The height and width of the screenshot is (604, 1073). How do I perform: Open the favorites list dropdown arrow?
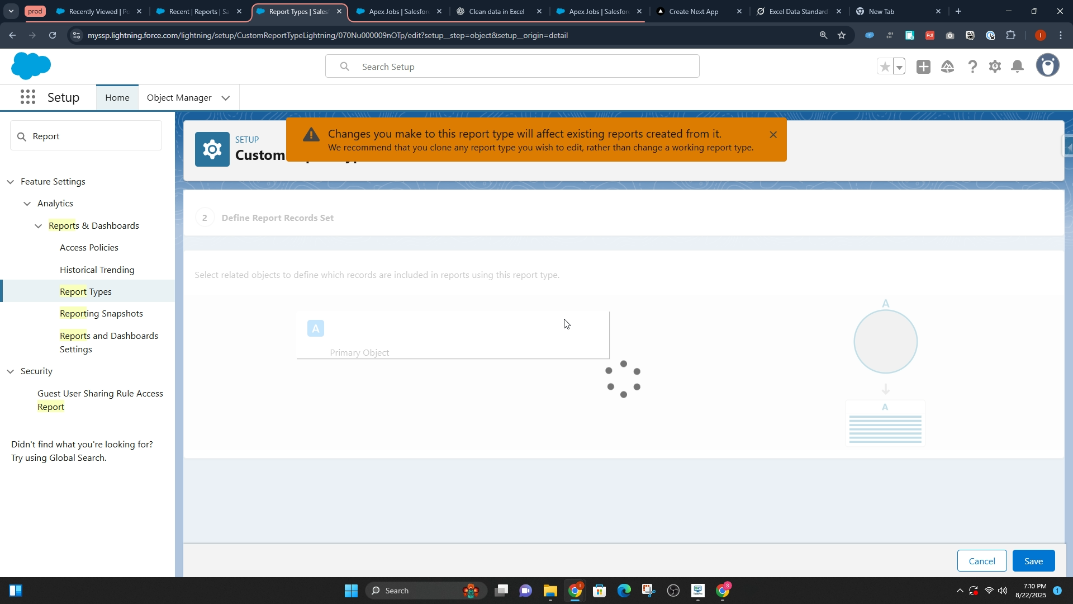click(x=899, y=67)
